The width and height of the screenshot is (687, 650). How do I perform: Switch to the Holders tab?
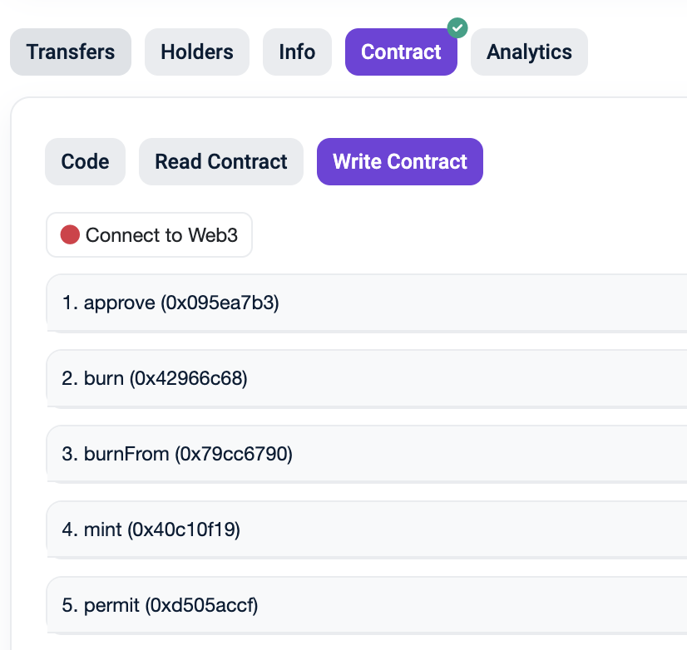197,52
